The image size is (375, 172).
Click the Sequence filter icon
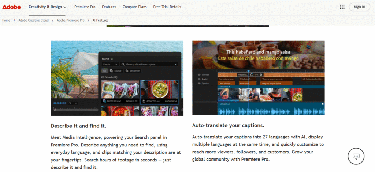pos(127,70)
